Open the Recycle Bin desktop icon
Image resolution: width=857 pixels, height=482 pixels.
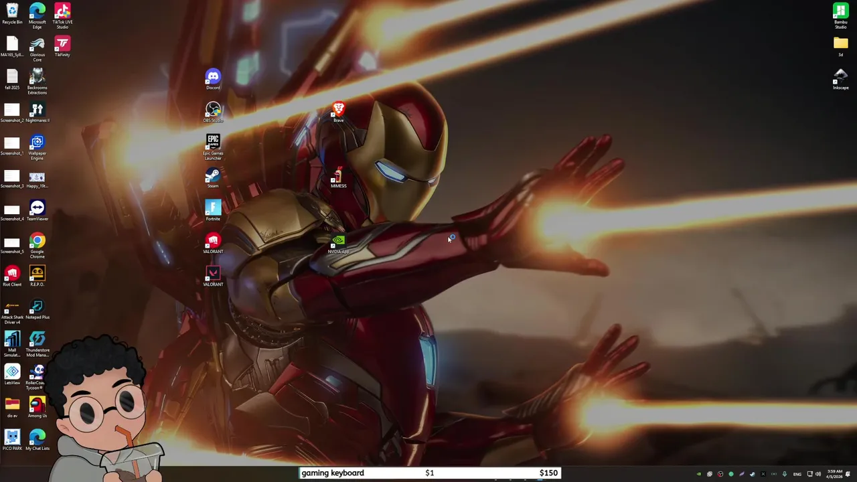(x=12, y=13)
